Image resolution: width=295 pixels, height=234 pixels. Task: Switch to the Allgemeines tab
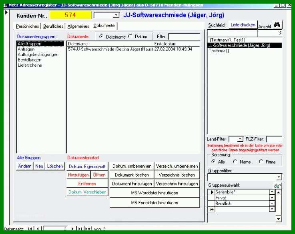[78, 26]
